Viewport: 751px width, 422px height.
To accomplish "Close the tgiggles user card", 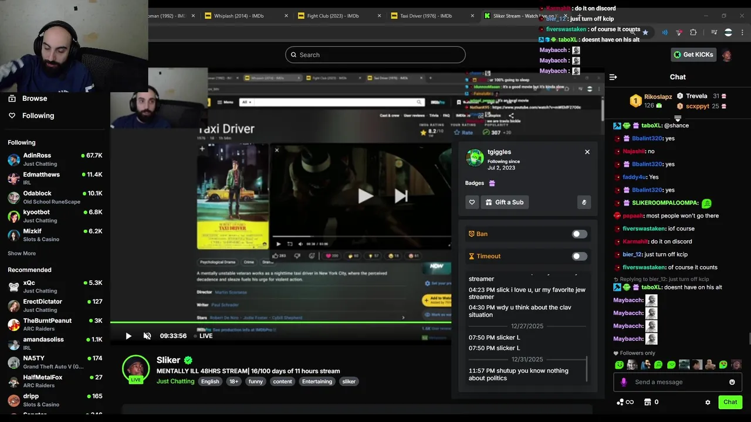I will point(587,152).
